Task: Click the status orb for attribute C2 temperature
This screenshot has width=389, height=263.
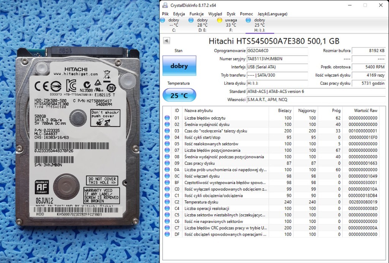Action: click(167, 202)
